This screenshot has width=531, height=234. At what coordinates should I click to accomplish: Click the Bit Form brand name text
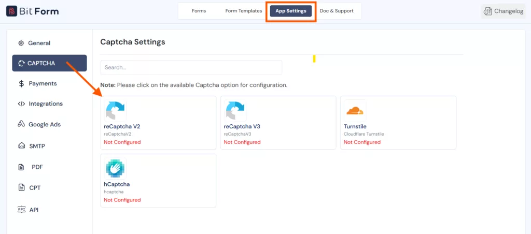point(39,11)
